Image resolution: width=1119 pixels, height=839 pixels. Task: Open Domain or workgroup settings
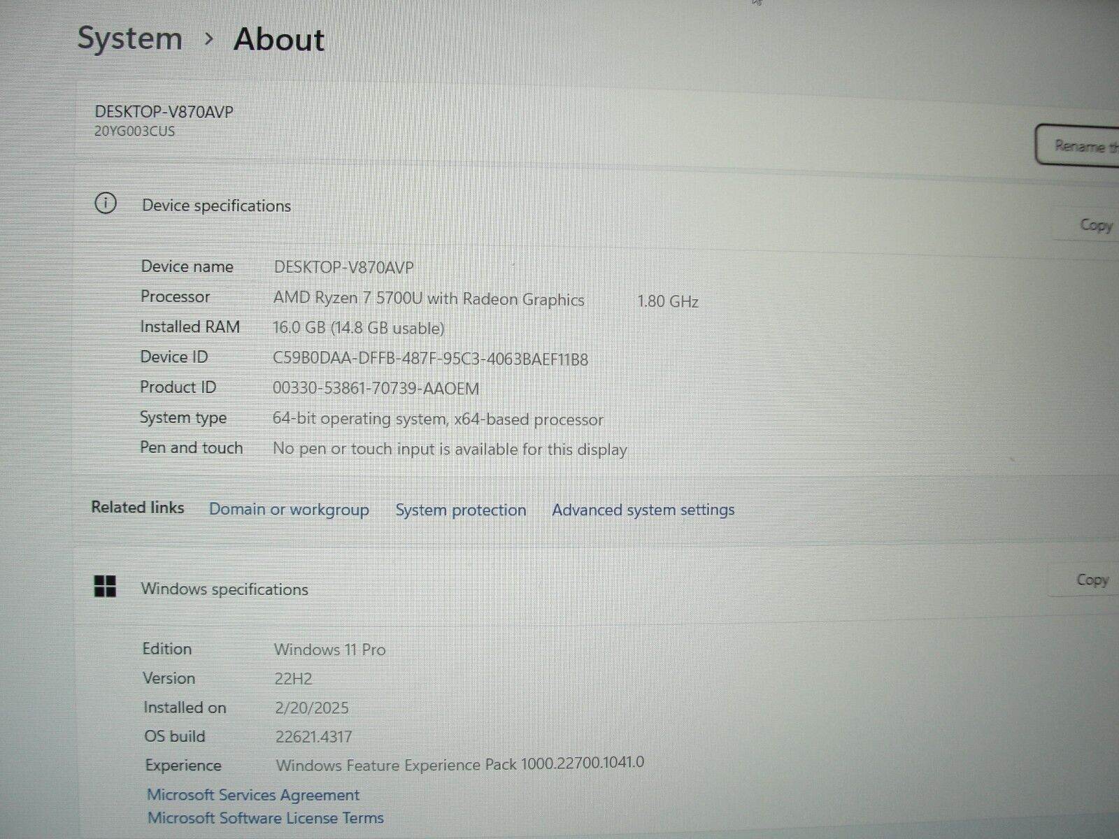pyautogui.click(x=289, y=510)
